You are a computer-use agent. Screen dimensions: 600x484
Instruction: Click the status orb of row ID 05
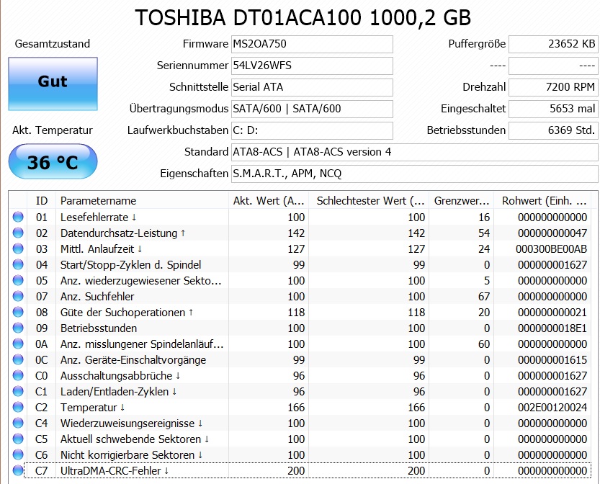tap(18, 280)
